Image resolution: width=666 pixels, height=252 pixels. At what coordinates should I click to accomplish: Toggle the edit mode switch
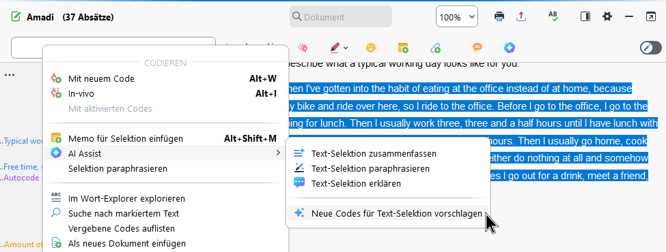point(651,48)
